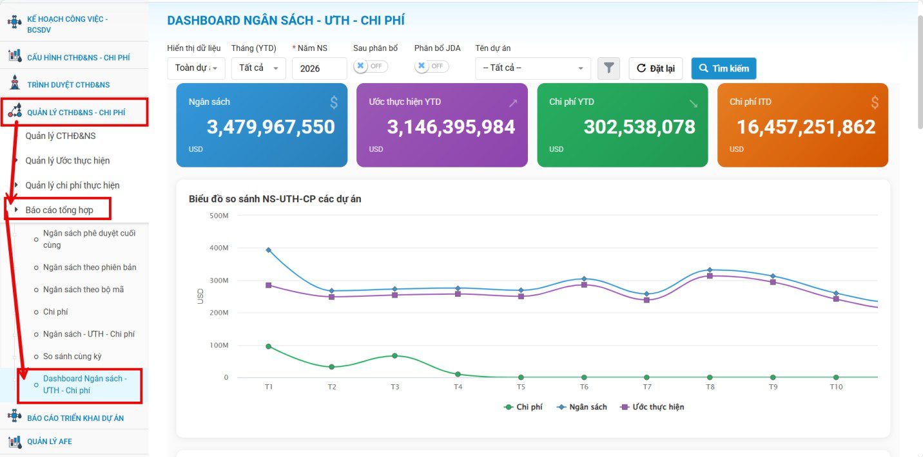Viewport: 923px width, 457px height.
Task: Toggle Chi phí series in chart legend
Action: tap(523, 407)
